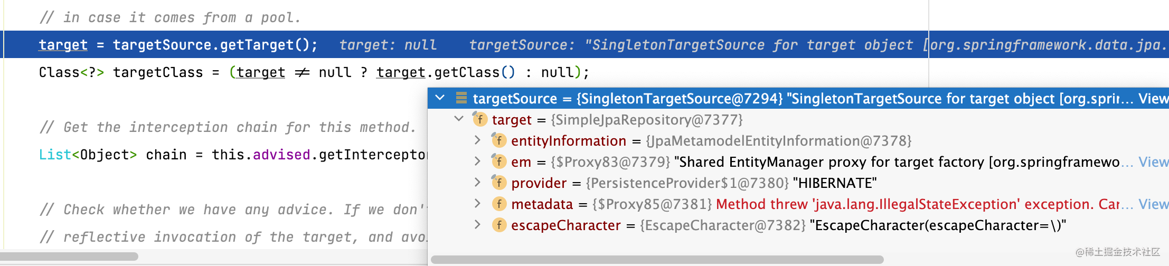
Task: Click the field icon beside entityInformation
Action: pos(498,141)
